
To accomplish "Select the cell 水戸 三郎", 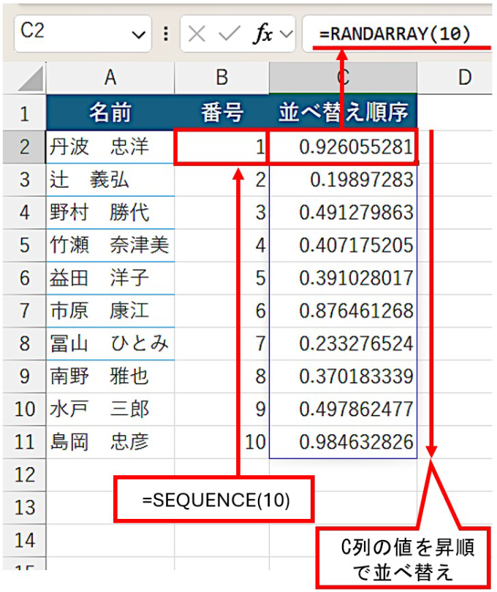I will coord(110,409).
